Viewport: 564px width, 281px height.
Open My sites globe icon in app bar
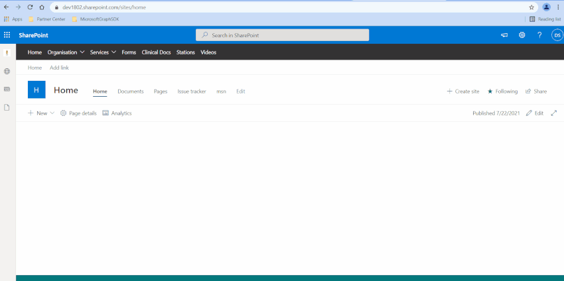(x=7, y=71)
